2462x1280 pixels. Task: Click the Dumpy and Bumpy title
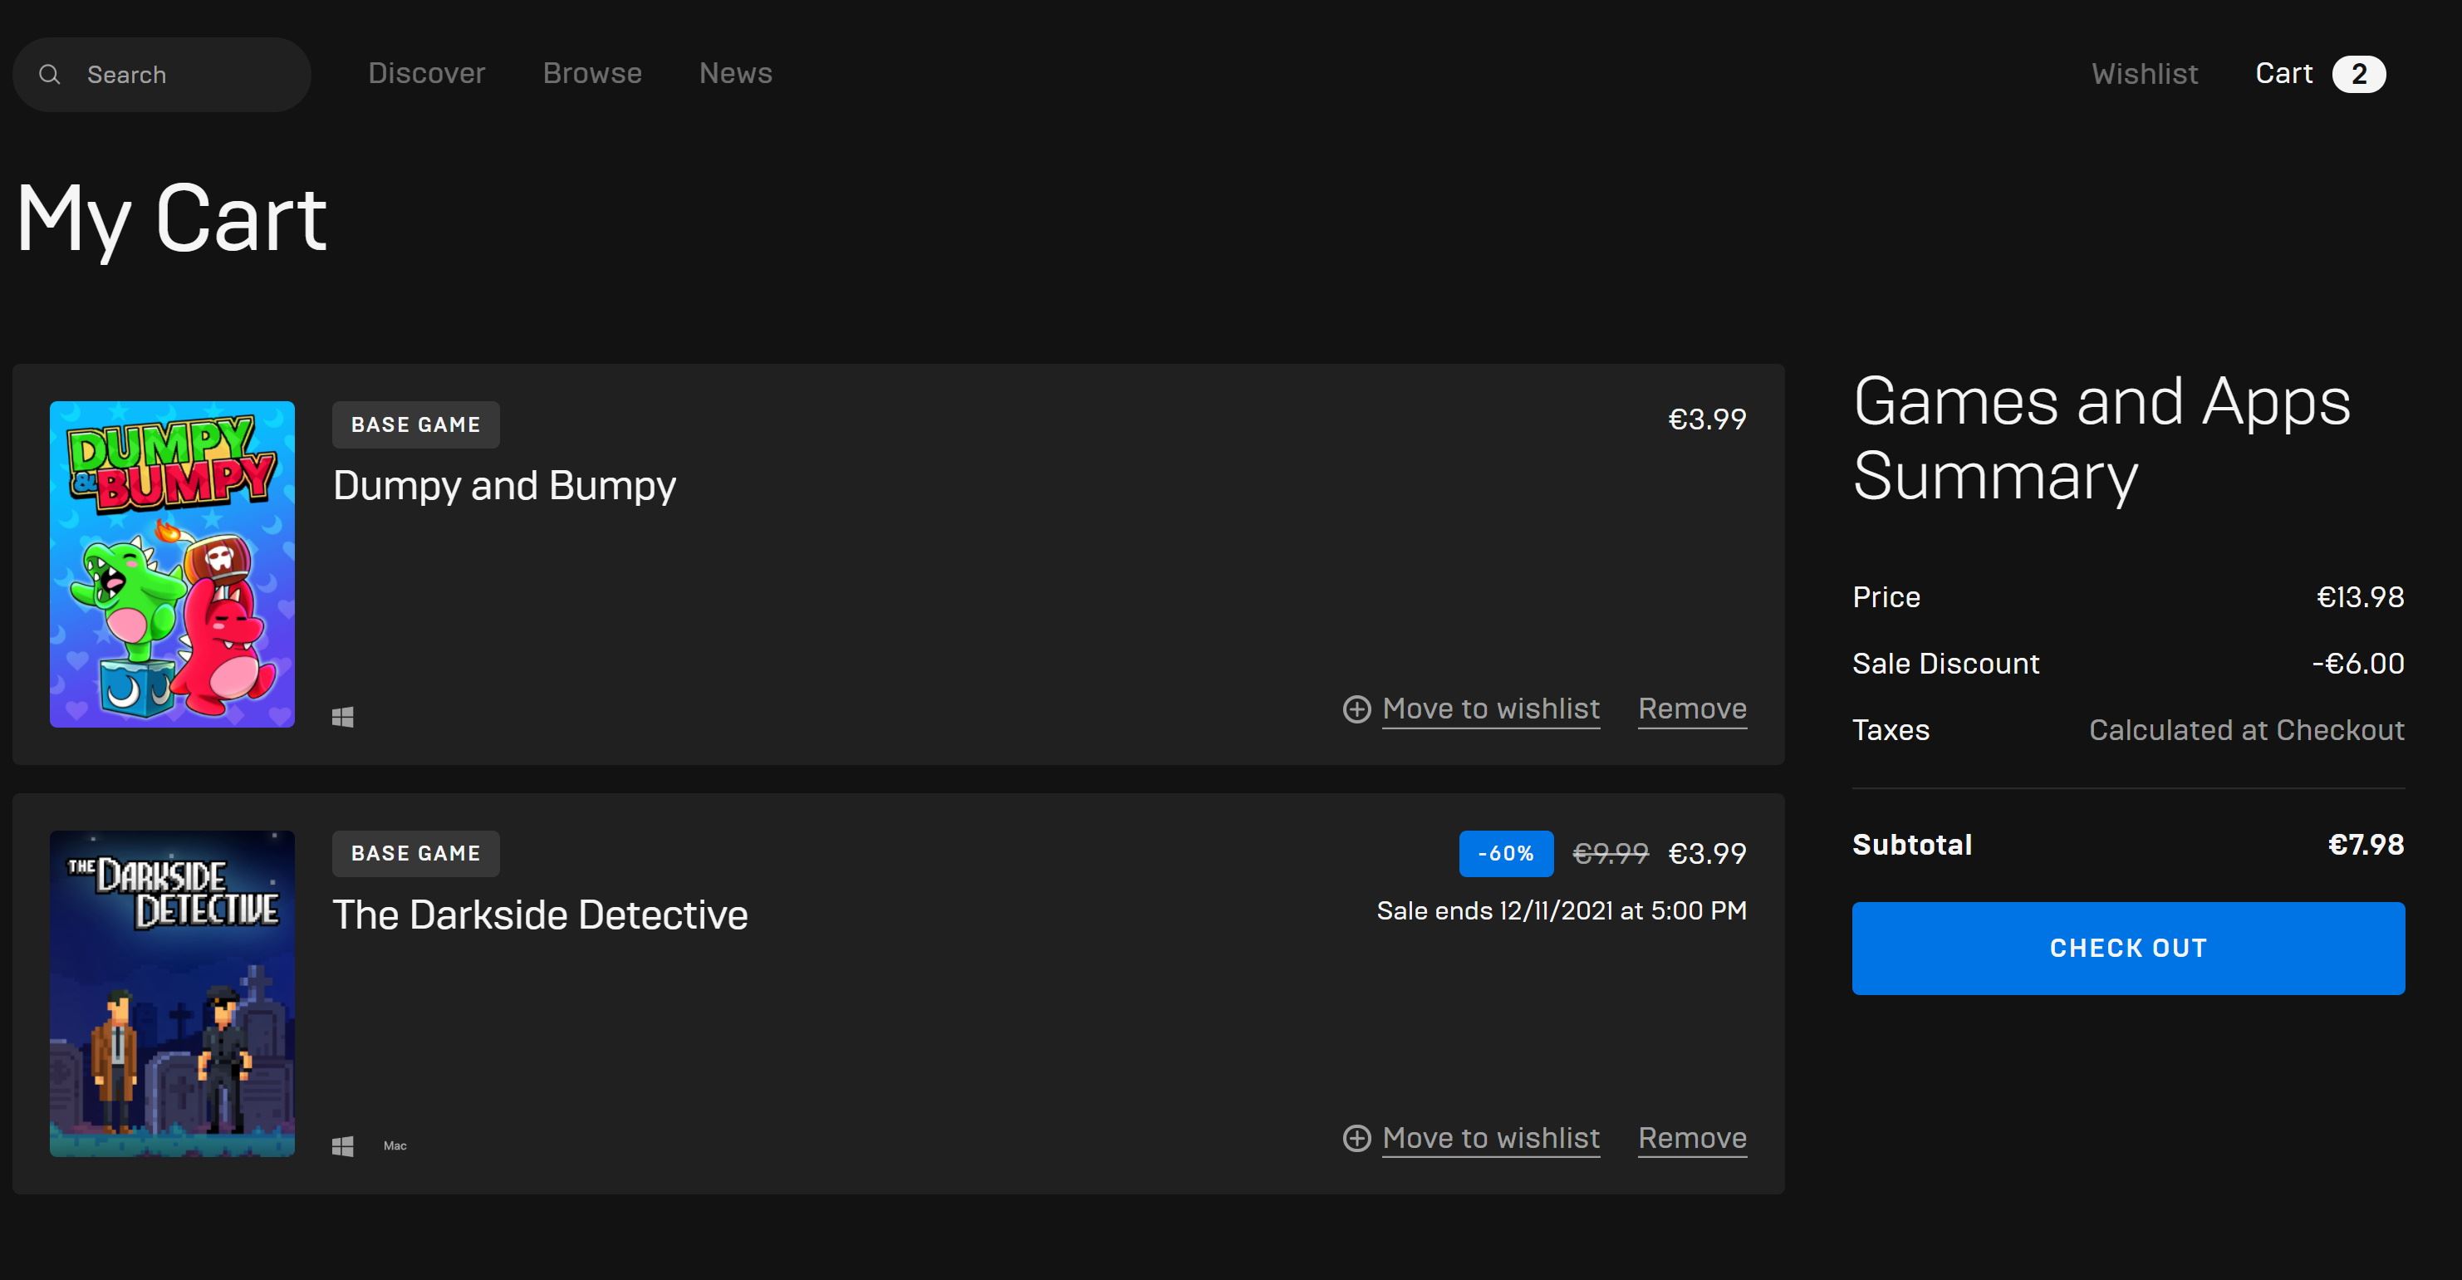pyautogui.click(x=503, y=487)
